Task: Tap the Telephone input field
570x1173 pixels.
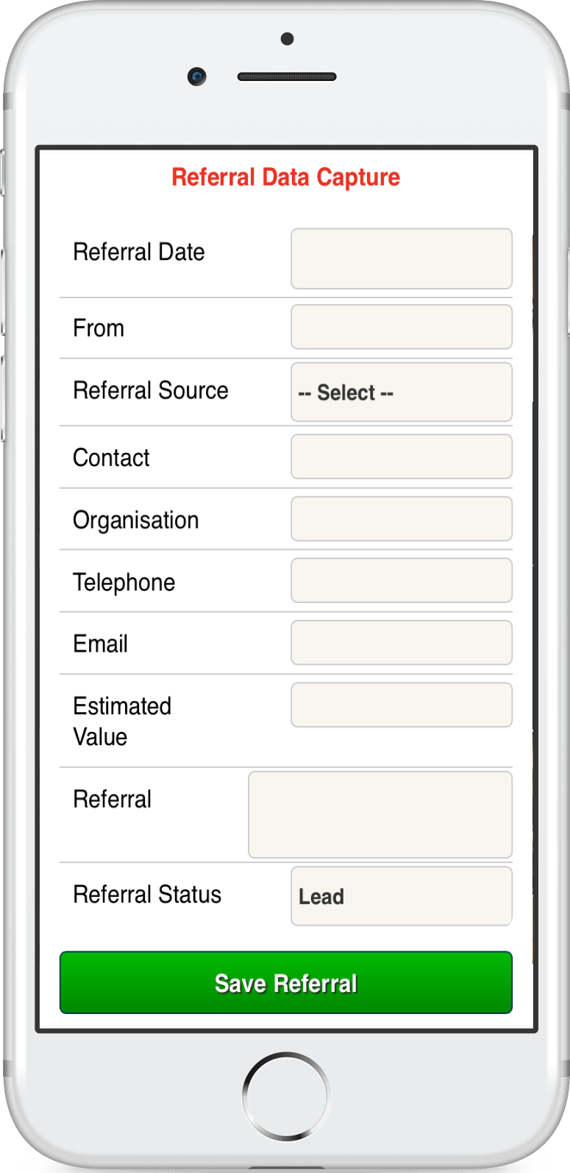Action: (401, 580)
